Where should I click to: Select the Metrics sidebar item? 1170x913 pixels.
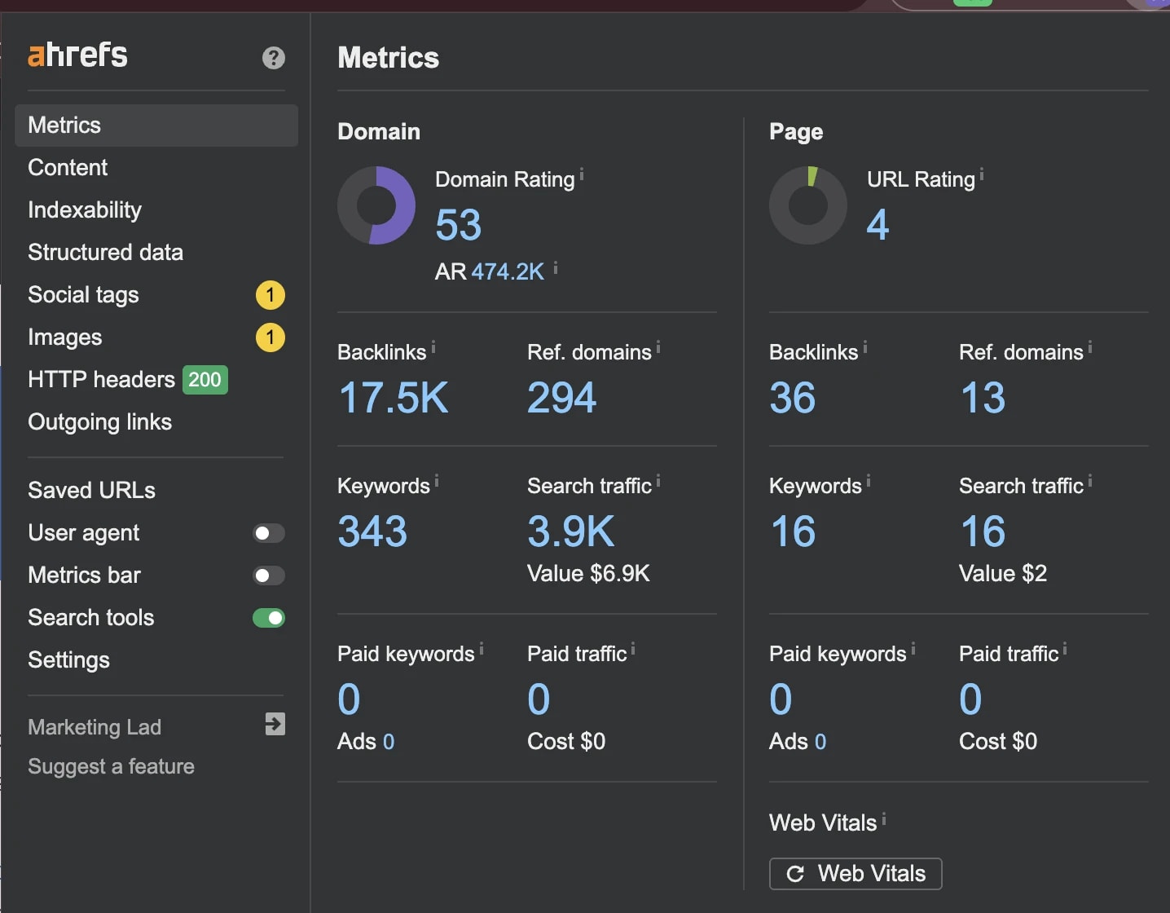point(156,126)
